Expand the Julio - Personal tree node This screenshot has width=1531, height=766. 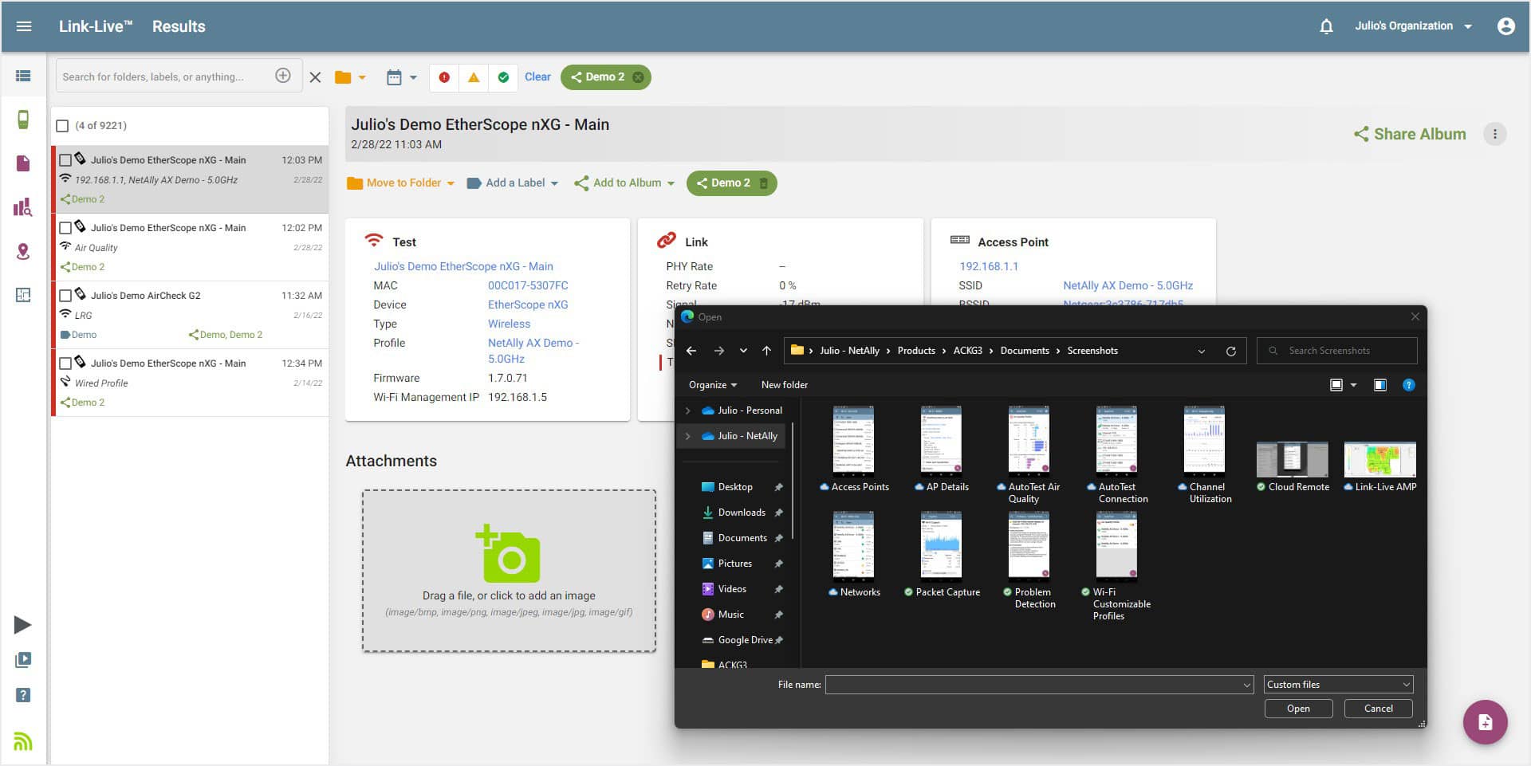tap(688, 410)
